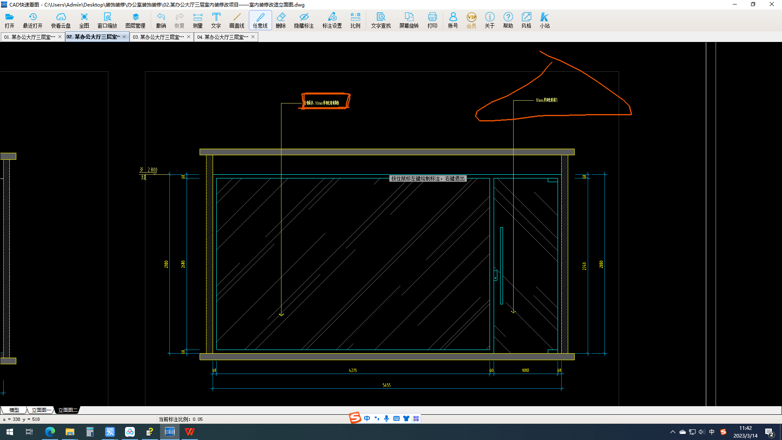782x440 pixels.
Task: Open Sogou skin shirt icon
Action: click(x=406, y=418)
